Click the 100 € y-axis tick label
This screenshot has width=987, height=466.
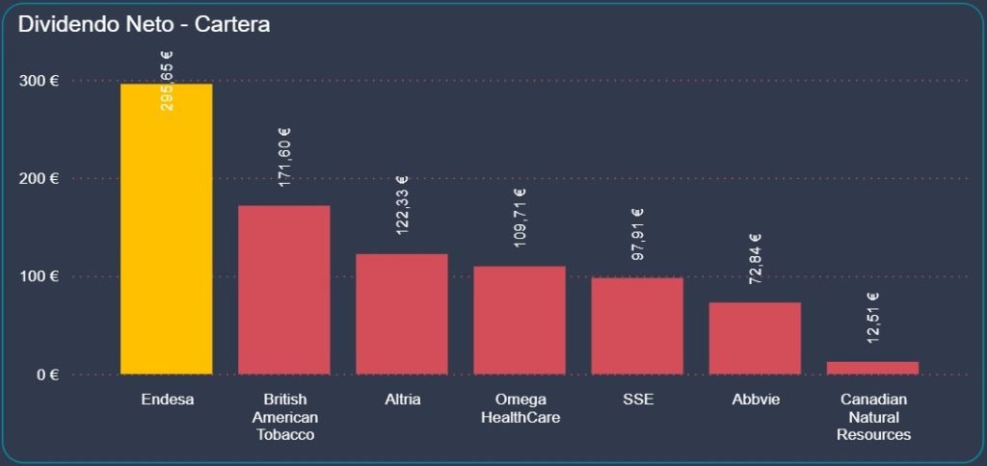pos(40,277)
